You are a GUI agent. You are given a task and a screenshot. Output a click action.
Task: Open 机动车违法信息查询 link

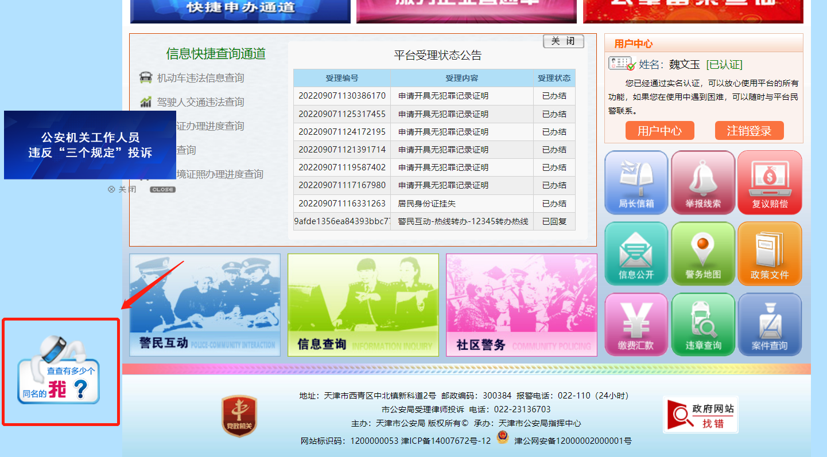tap(200, 78)
